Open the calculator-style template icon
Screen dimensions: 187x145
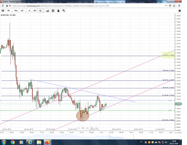point(53,11)
